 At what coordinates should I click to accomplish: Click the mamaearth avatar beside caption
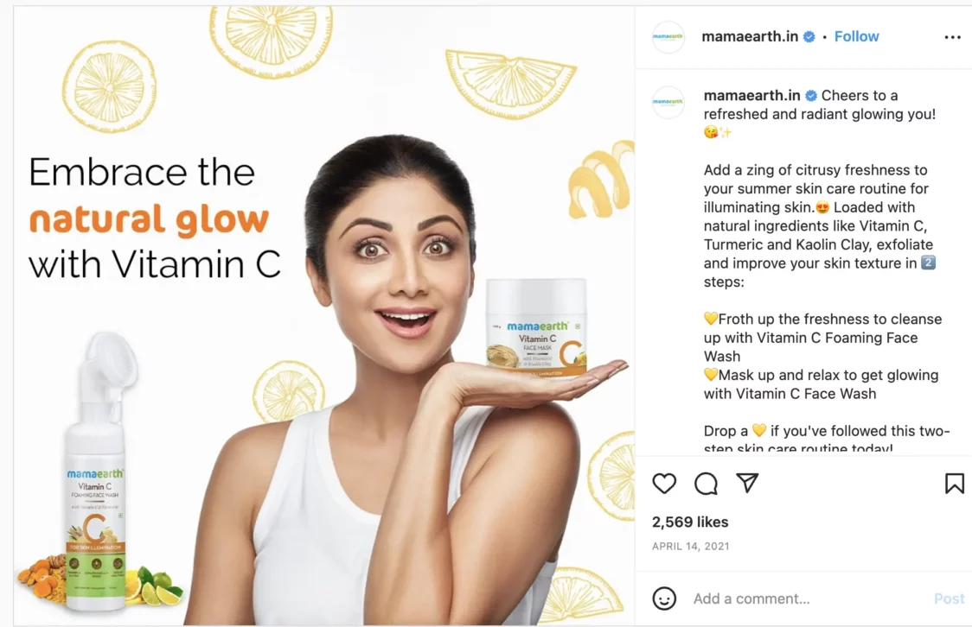point(668,102)
